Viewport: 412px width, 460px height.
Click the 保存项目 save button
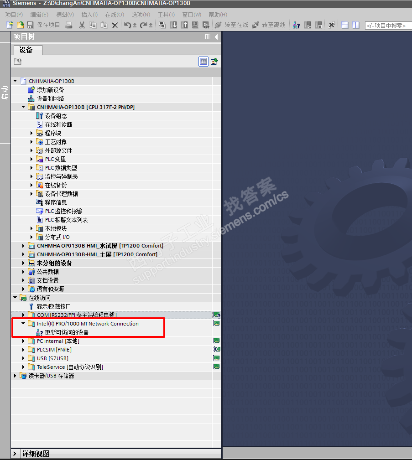(44, 25)
